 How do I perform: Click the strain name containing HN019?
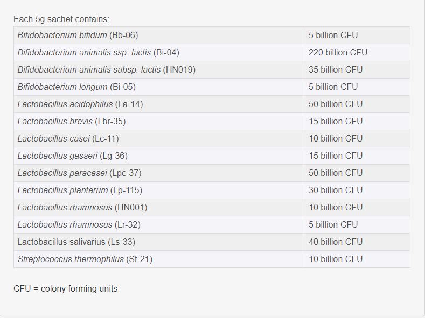[x=106, y=70]
